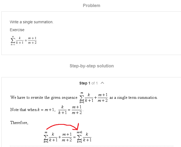
Task: Click the 'Step 1 of 1' label
Action: click(88, 83)
